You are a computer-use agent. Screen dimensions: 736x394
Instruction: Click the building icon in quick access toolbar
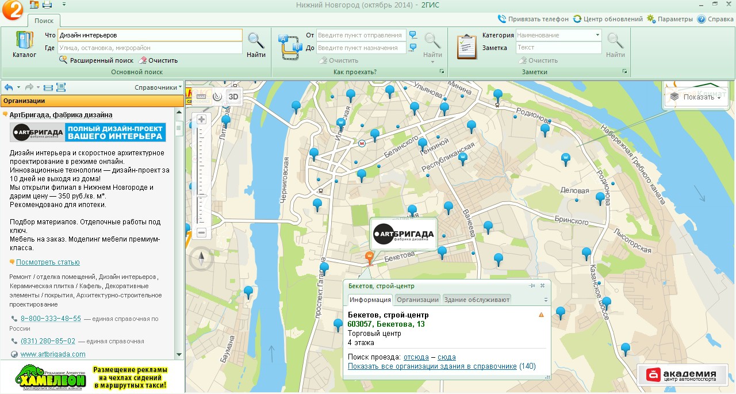pyautogui.click(x=34, y=5)
